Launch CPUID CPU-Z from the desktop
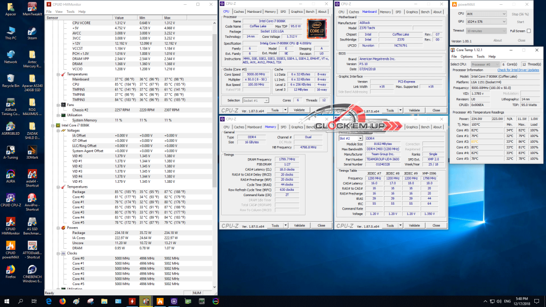546x307 pixels. [x=11, y=200]
